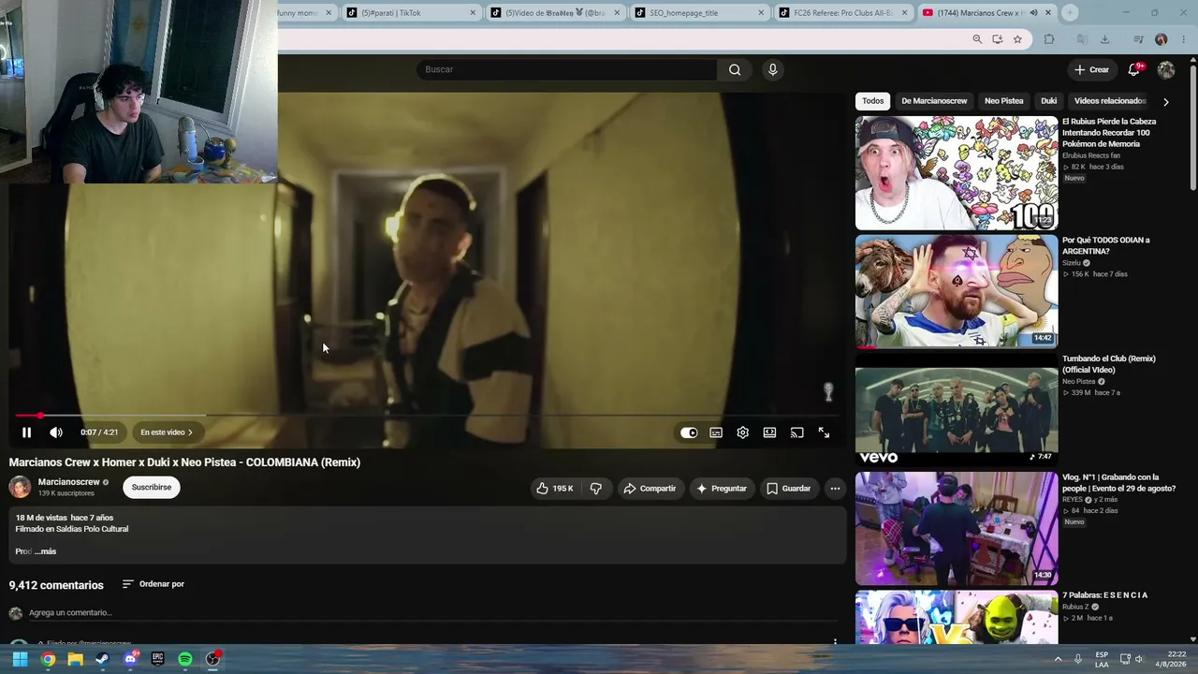Open 'Por Qué TODOS ODIAN a ARGENTINA?' thumbnail
Image resolution: width=1198 pixels, height=674 pixels.
(957, 291)
